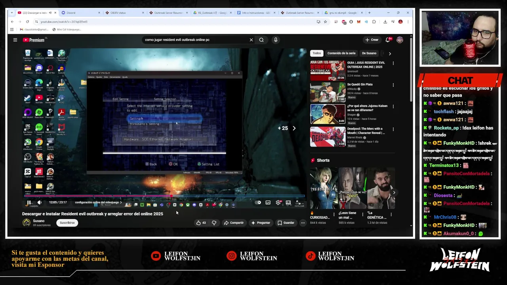Switch to the OBSRV status tab
The image size is (507, 285).
point(124,13)
